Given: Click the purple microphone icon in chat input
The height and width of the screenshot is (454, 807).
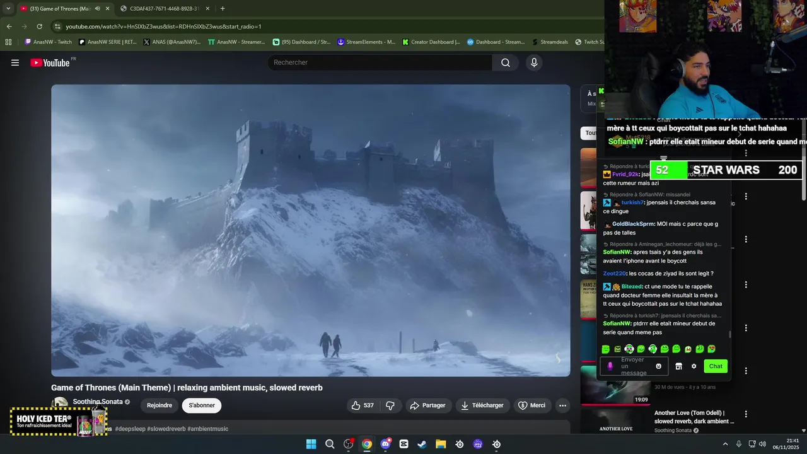Looking at the screenshot, I should (x=610, y=366).
